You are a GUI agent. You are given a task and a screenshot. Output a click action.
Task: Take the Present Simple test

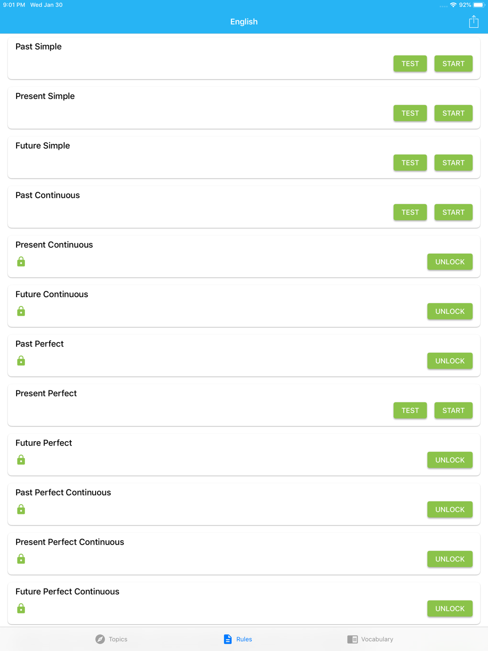tap(410, 113)
